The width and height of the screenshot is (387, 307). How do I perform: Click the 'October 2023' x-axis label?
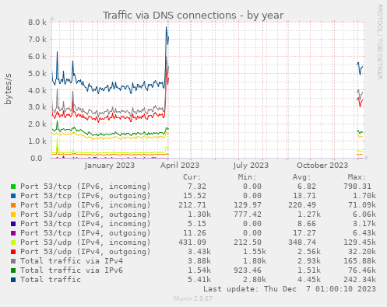point(322,166)
